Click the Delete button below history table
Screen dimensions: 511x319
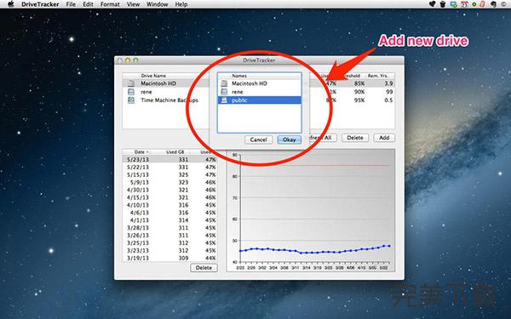pyautogui.click(x=204, y=268)
